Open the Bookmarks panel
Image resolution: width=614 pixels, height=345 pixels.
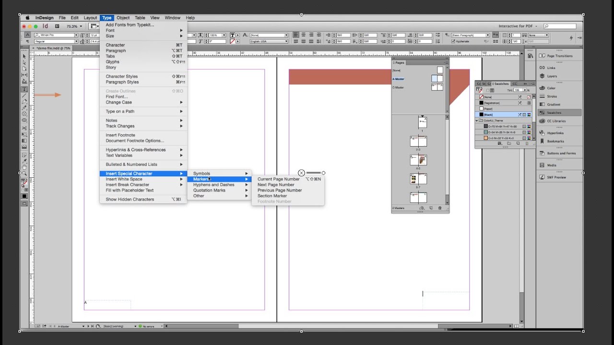555,141
